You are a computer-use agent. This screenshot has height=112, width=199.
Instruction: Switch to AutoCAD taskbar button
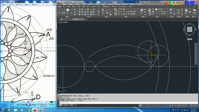coord(35,110)
